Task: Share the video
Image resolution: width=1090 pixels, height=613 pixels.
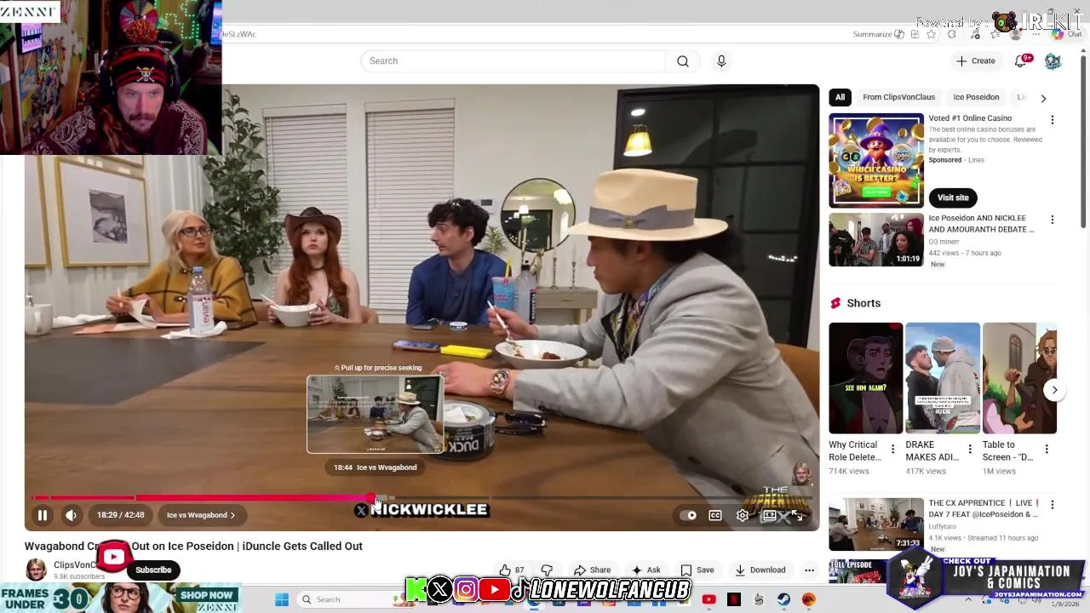Action: (x=593, y=570)
